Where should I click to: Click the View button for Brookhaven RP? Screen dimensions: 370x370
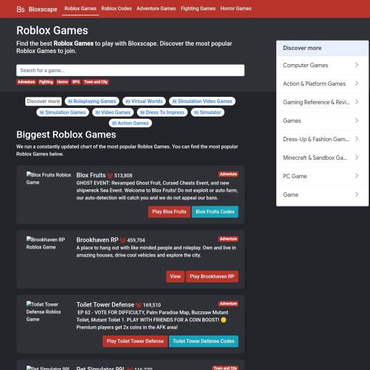(175, 276)
